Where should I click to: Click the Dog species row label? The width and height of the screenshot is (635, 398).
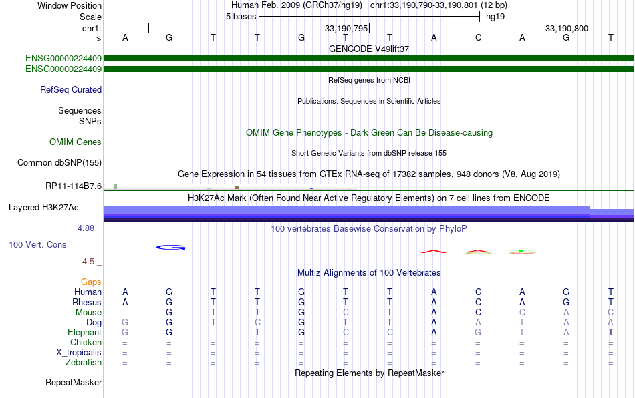pos(94,323)
